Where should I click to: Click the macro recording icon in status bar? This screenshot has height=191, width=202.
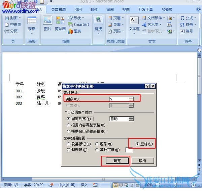point(95,185)
